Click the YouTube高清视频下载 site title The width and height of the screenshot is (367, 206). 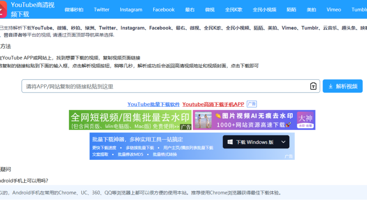(x=33, y=10)
